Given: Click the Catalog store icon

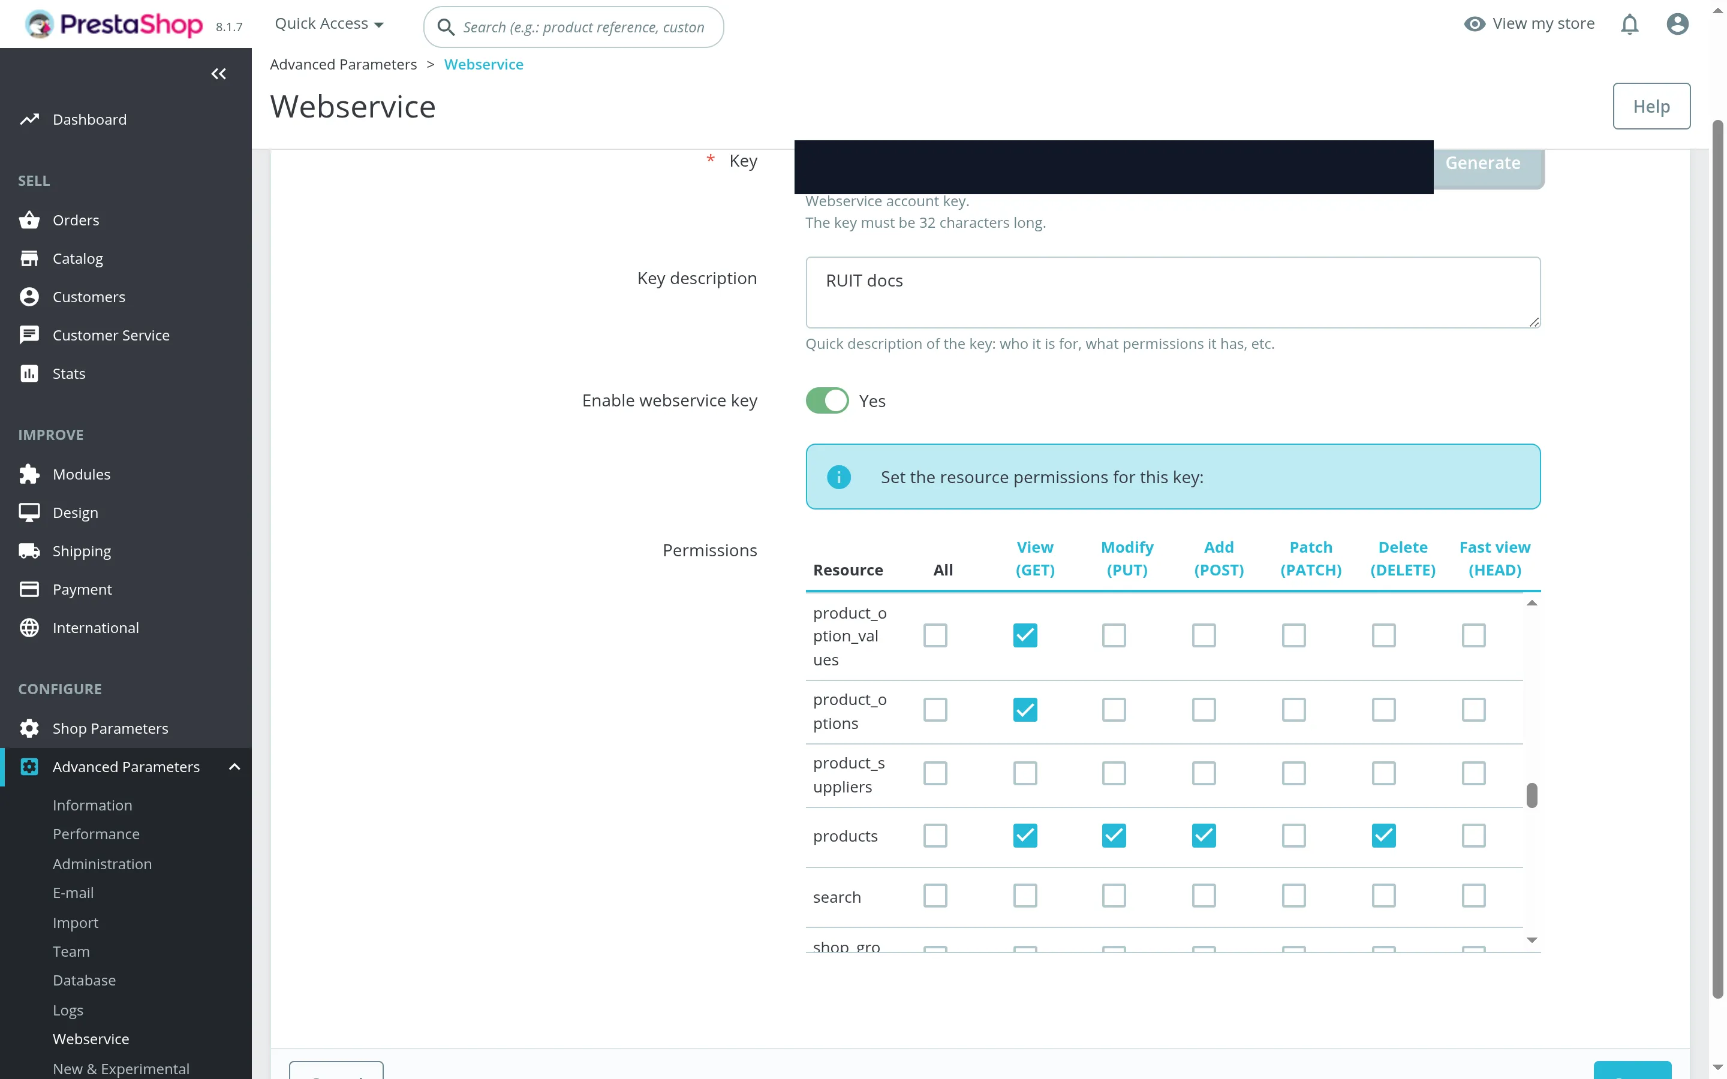Looking at the screenshot, I should pyautogui.click(x=29, y=258).
